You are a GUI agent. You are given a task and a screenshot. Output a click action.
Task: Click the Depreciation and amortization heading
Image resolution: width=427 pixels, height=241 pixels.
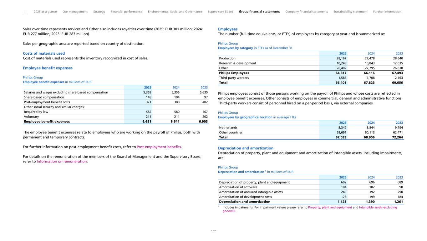pos(246,148)
